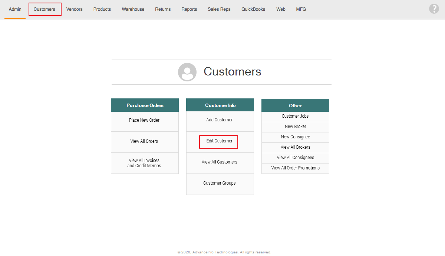Open View All Customers list
Screen dimensions: 445x256
(x=220, y=162)
